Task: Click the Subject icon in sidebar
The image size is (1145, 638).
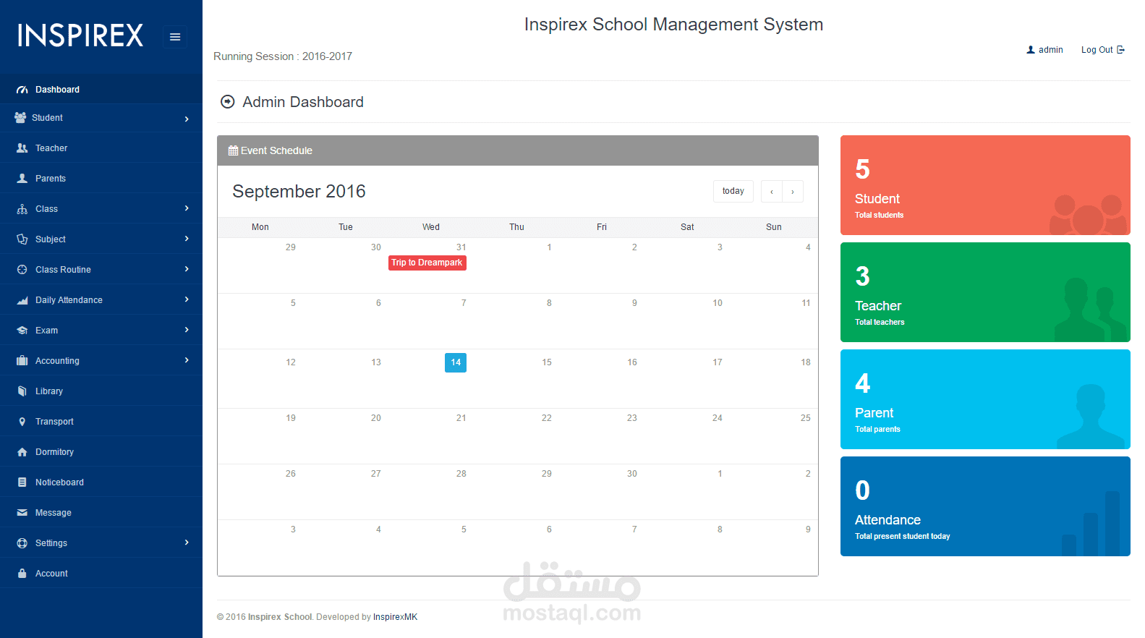Action: pyautogui.click(x=22, y=239)
